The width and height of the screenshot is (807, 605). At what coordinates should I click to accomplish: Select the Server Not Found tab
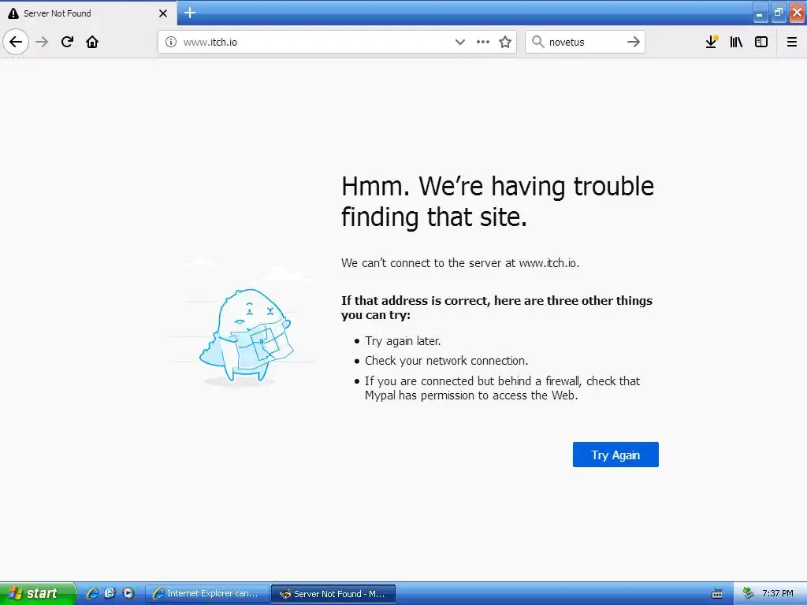(88, 13)
